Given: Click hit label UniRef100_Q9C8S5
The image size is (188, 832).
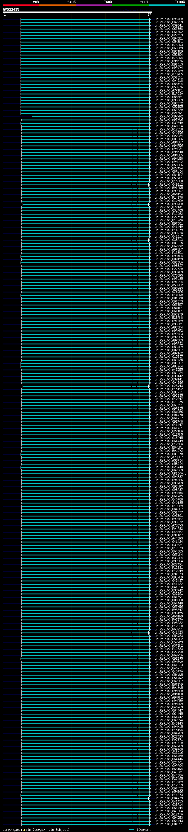Looking at the screenshot, I should [x=169, y=396].
